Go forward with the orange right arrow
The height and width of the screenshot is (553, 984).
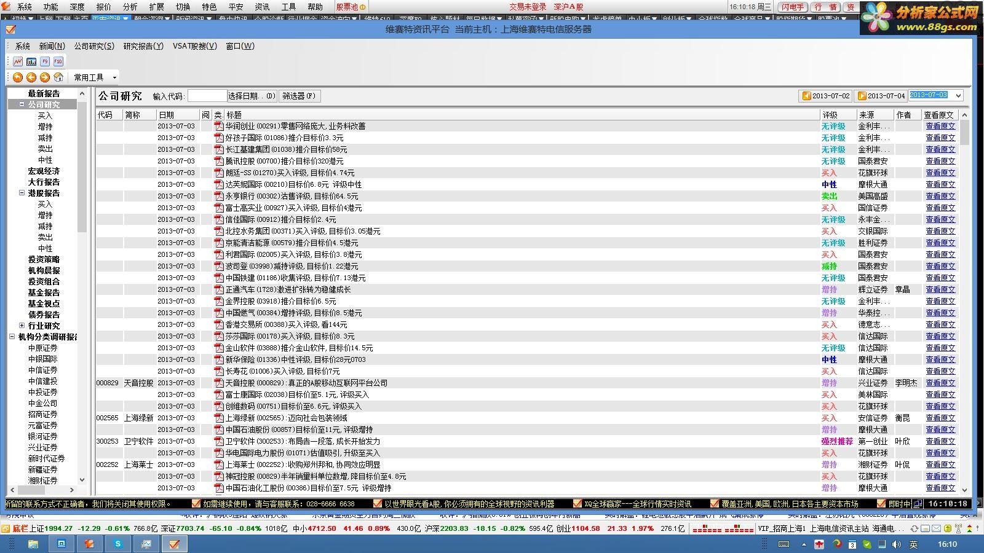tap(45, 77)
